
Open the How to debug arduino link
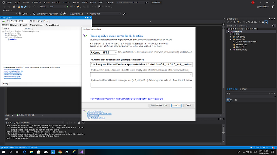[95, 118]
